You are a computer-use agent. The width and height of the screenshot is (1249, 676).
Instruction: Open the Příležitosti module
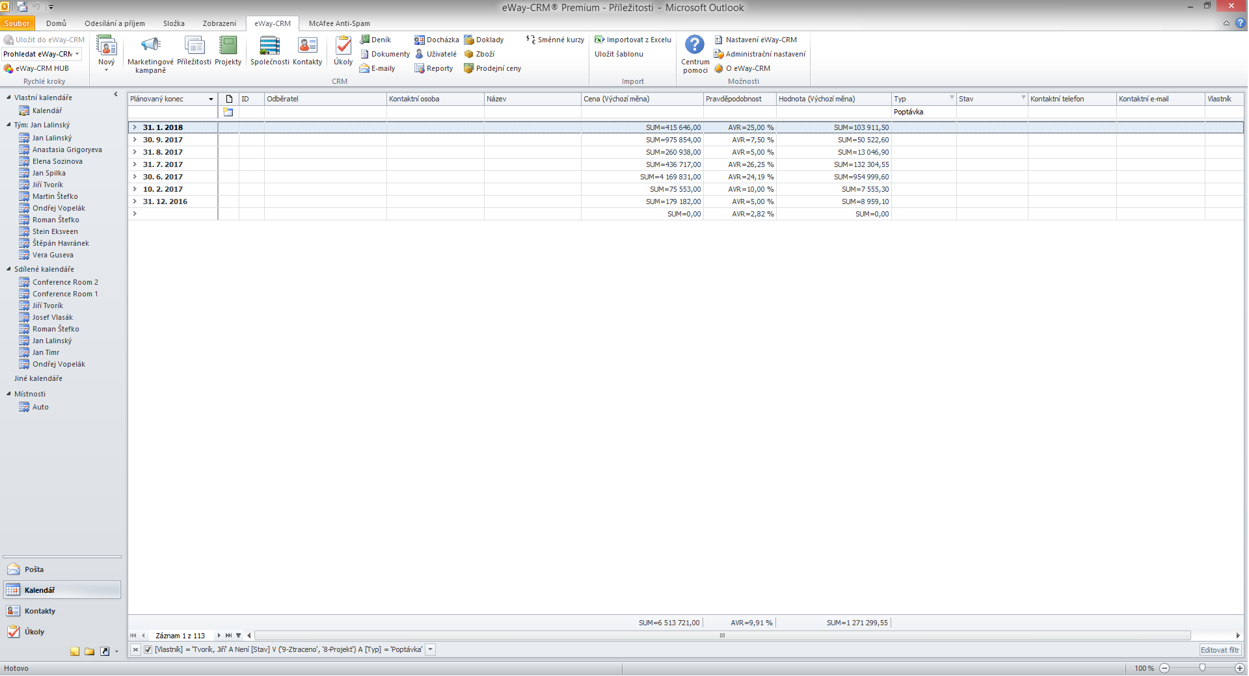(194, 51)
